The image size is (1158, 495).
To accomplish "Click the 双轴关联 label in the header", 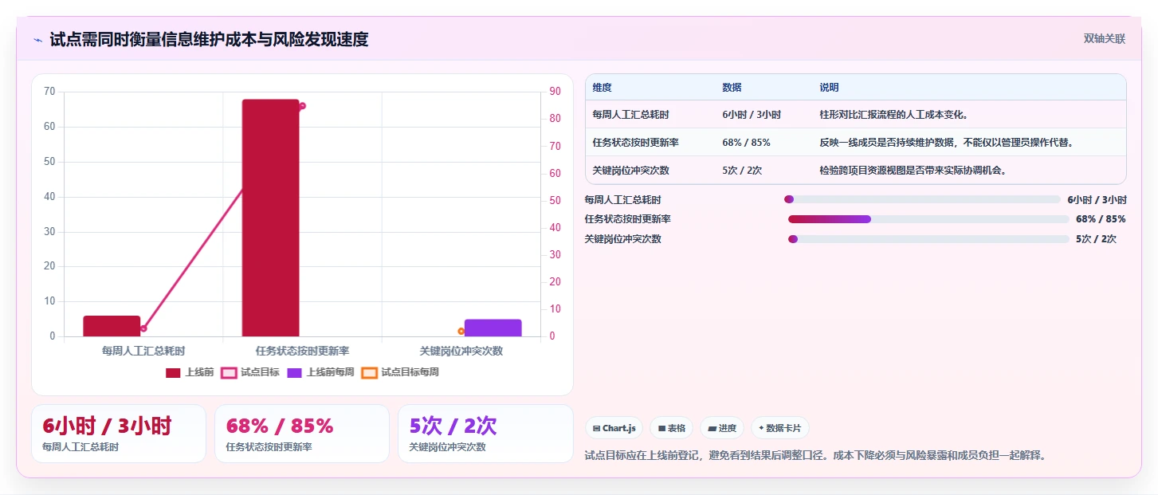I will (x=1104, y=38).
